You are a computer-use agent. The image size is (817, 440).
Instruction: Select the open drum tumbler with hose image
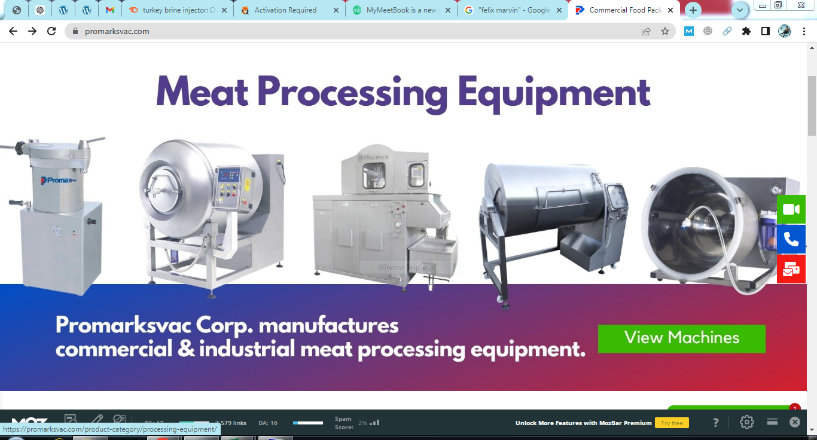(x=721, y=230)
